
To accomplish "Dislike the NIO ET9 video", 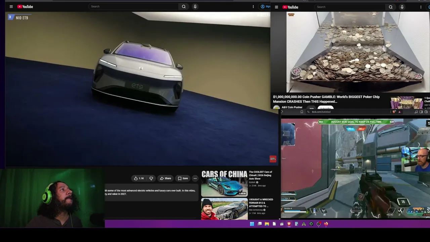I will point(151,178).
